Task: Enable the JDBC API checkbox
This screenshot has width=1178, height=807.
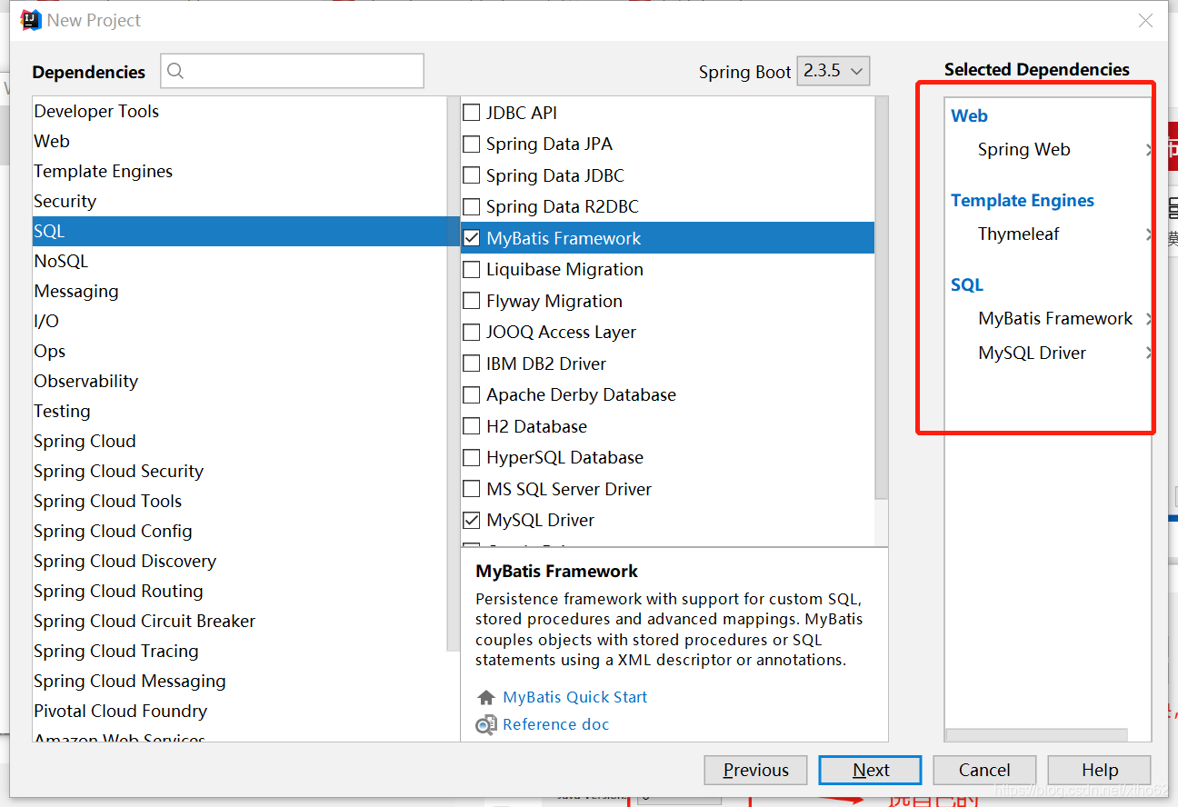Action: (472, 113)
